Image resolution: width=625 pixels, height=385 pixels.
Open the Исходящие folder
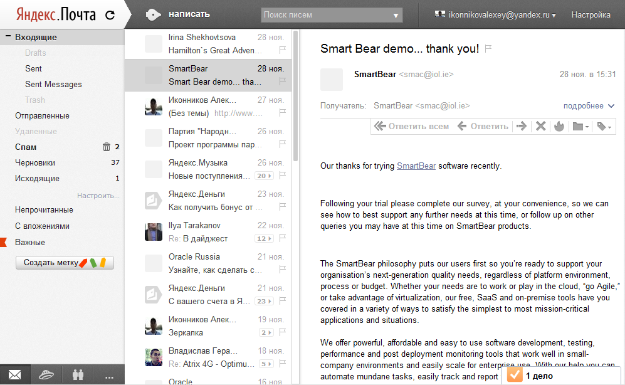pos(37,178)
